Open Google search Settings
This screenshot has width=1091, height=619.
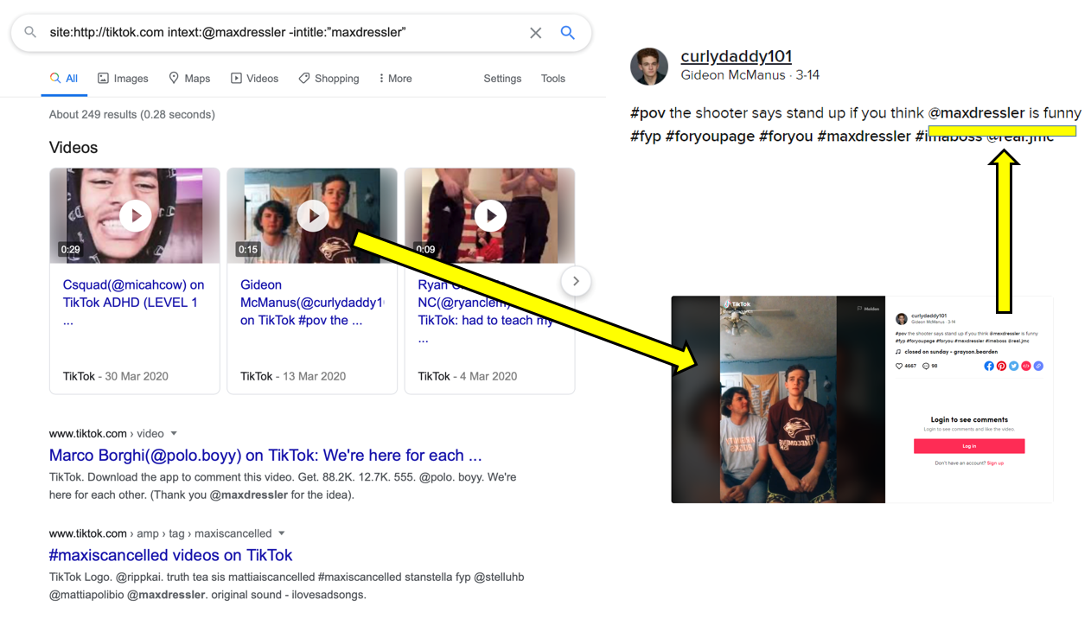[502, 79]
